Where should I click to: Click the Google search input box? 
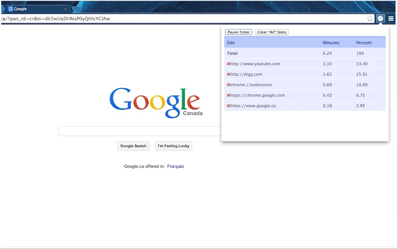tap(140, 131)
